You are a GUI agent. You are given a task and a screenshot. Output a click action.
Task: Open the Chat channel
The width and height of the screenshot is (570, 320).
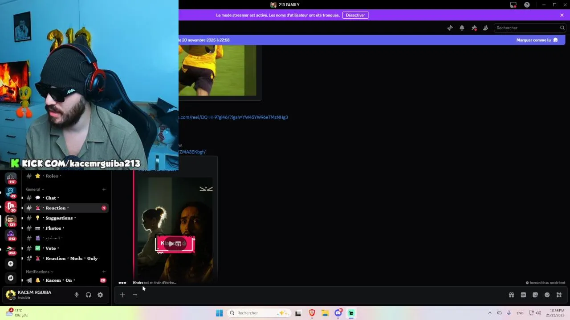point(66,198)
